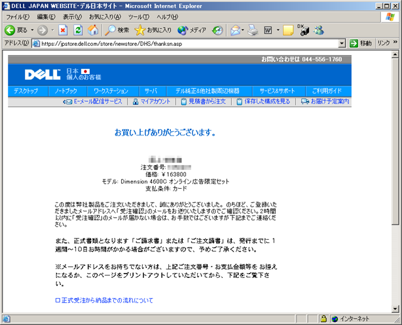
Task: Click the Dell logo
Action: pyautogui.click(x=43, y=75)
